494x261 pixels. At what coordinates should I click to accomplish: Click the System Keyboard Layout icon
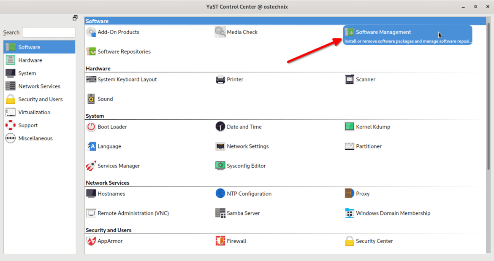pos(91,79)
